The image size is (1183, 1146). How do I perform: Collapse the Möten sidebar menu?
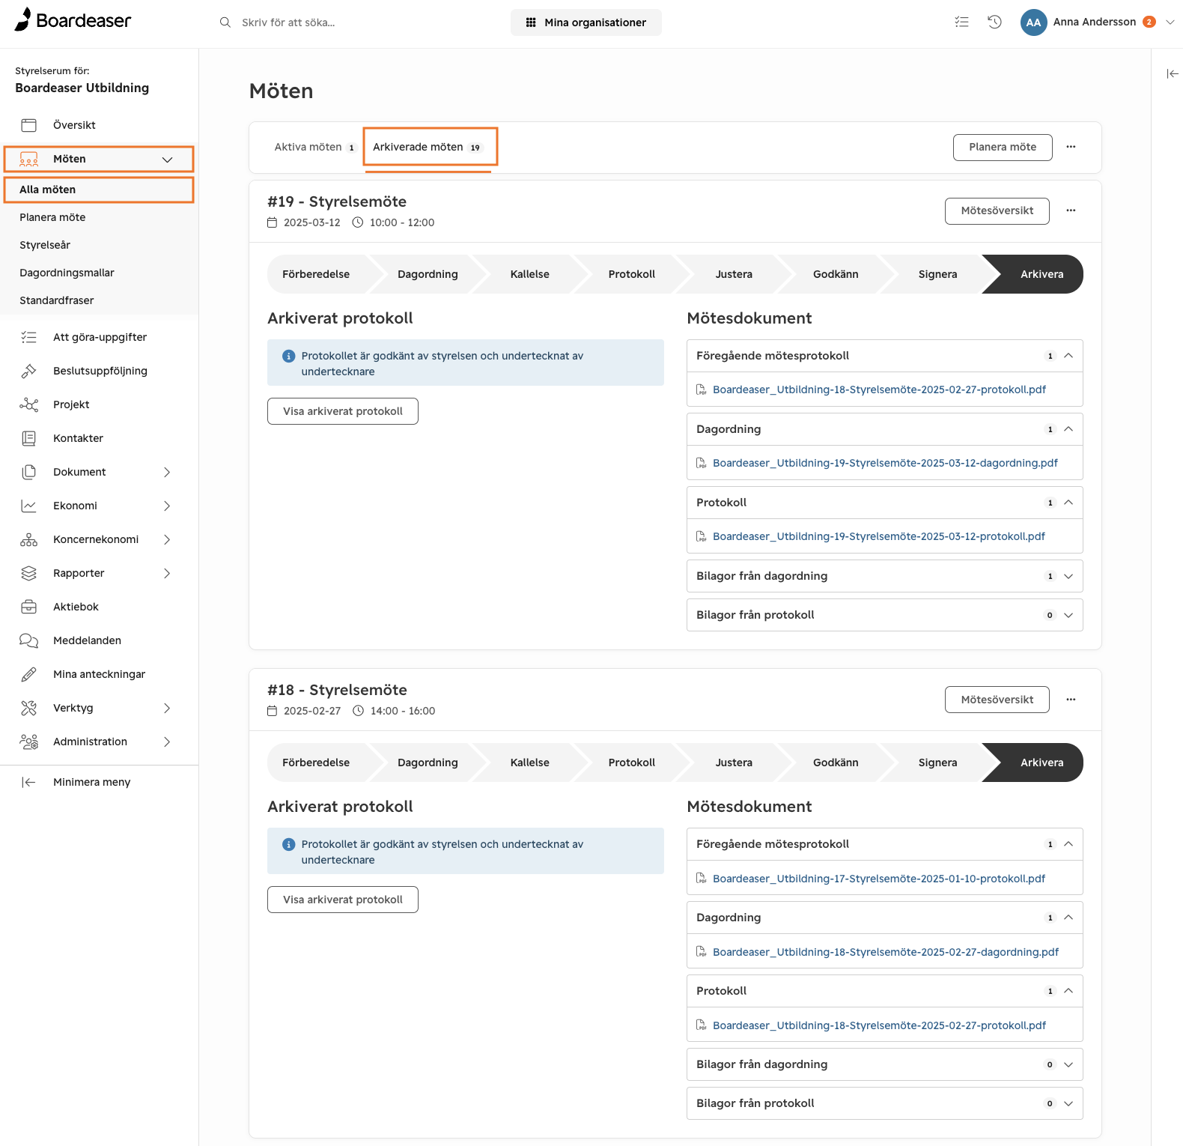pos(167,160)
